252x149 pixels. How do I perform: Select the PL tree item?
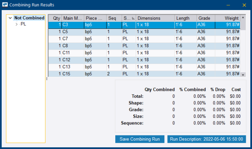23,24
